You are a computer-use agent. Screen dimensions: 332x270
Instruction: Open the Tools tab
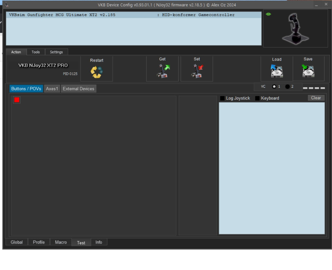(x=35, y=52)
